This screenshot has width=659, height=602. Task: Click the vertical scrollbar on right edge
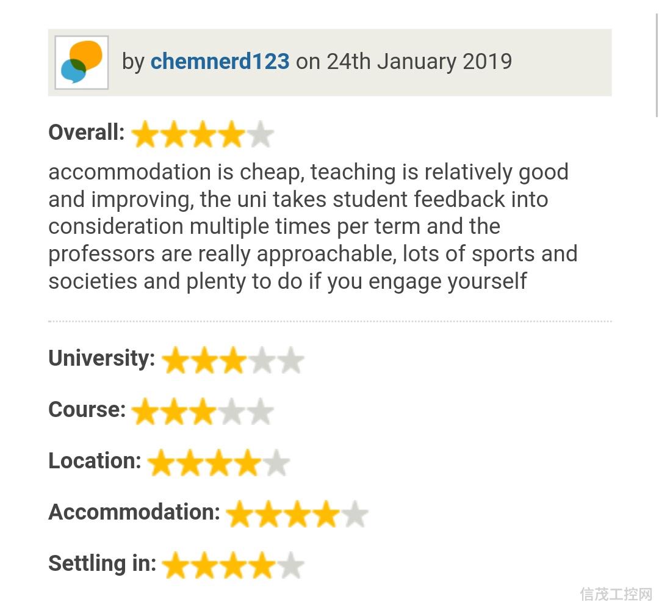click(x=657, y=65)
